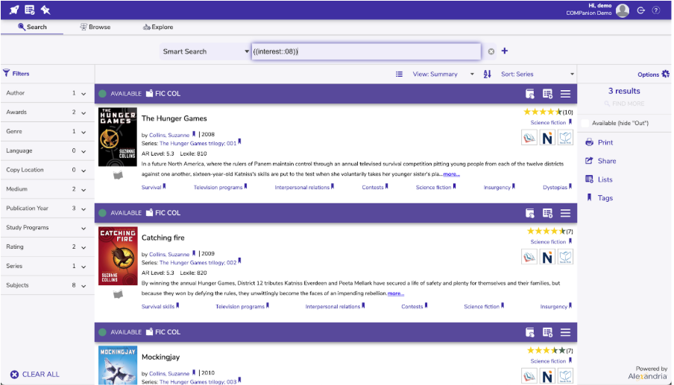Click more... link in Hunger Games summary
674x385 pixels.
[451, 174]
